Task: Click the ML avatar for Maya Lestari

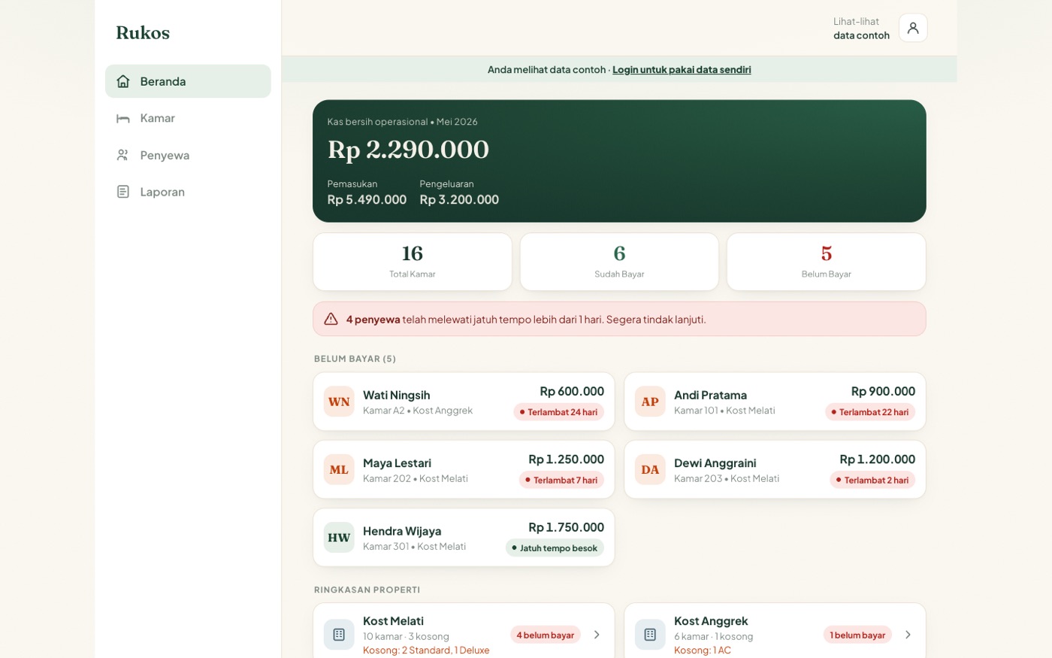Action: click(339, 469)
